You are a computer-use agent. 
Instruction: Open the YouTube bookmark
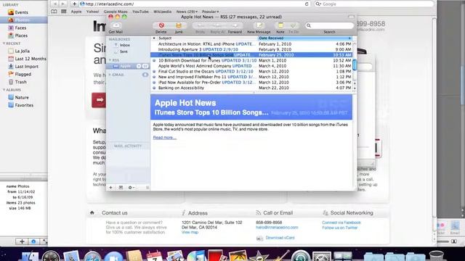point(140,12)
